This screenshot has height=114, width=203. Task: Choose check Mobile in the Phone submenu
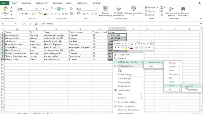(192, 90)
